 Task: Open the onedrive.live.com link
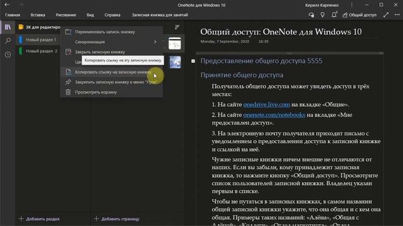[266, 105]
